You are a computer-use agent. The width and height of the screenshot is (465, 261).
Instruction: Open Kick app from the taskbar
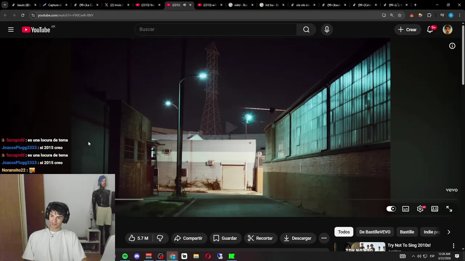(x=231, y=256)
